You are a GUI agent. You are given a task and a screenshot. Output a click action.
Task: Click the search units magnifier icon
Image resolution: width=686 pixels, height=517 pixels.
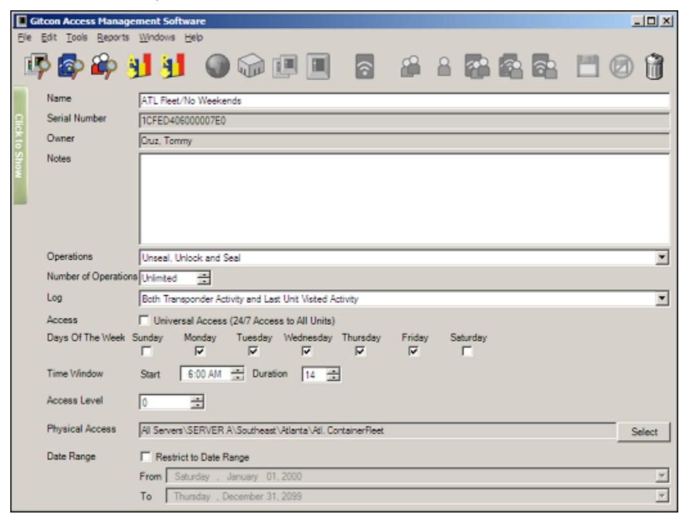[37, 66]
